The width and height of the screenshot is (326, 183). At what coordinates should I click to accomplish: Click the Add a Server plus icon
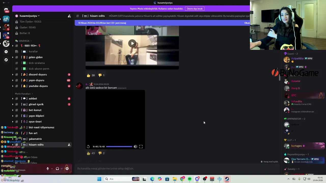tap(6, 52)
